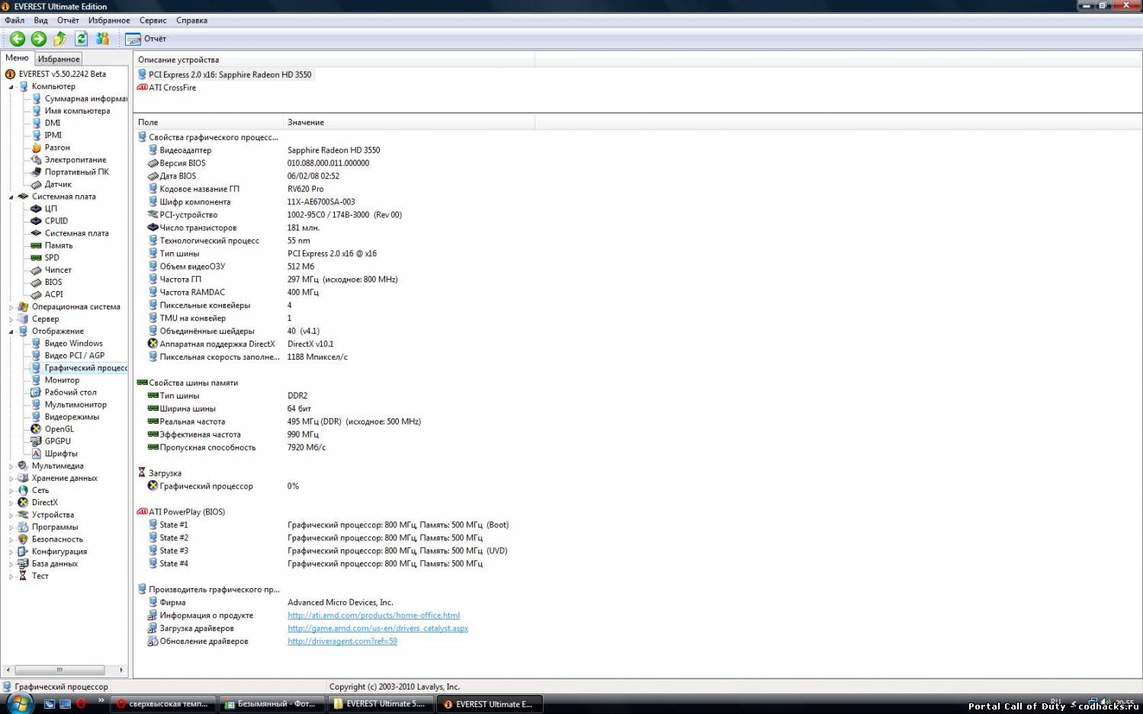Viewport: 1143px width, 714px height.
Task: Open the Файл menu
Action: (x=14, y=21)
